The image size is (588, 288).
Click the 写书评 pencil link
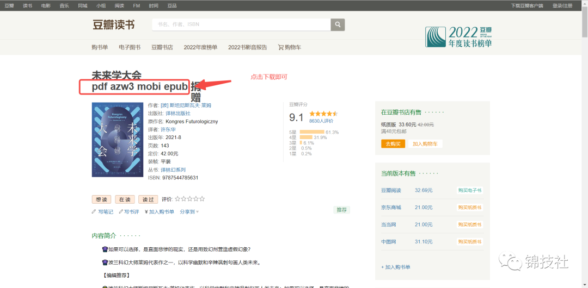(129, 211)
